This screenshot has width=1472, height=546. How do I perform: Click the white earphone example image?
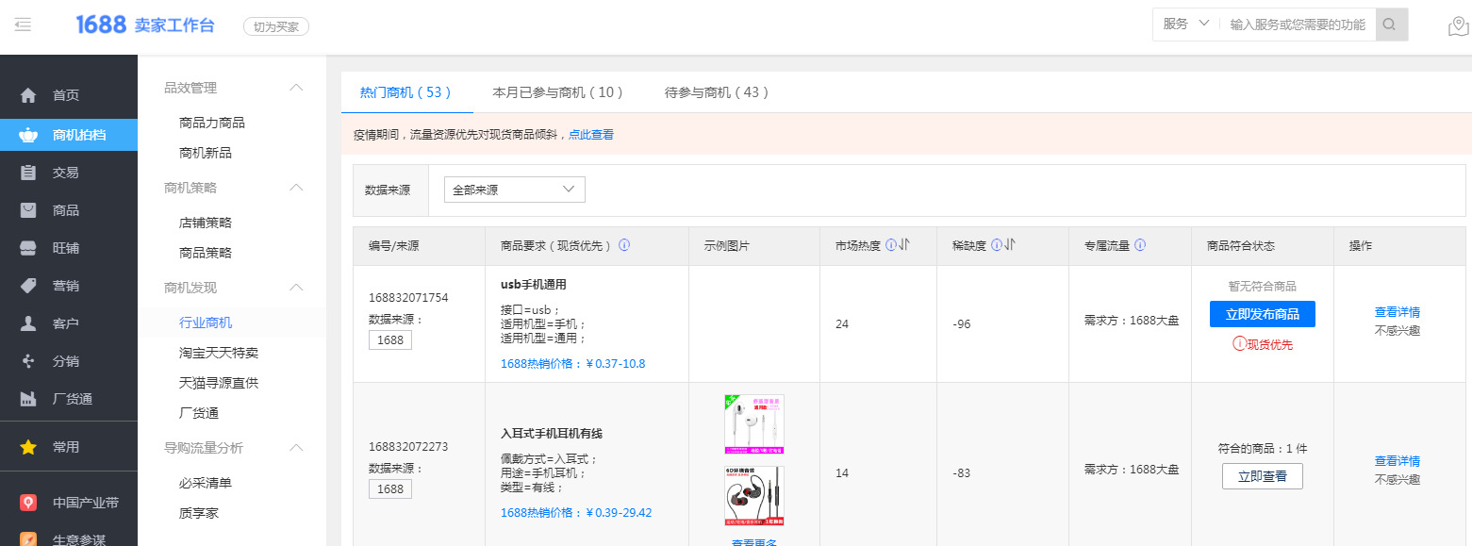(754, 424)
